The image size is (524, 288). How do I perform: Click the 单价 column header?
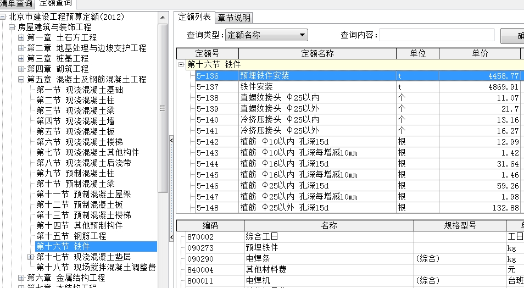480,53
